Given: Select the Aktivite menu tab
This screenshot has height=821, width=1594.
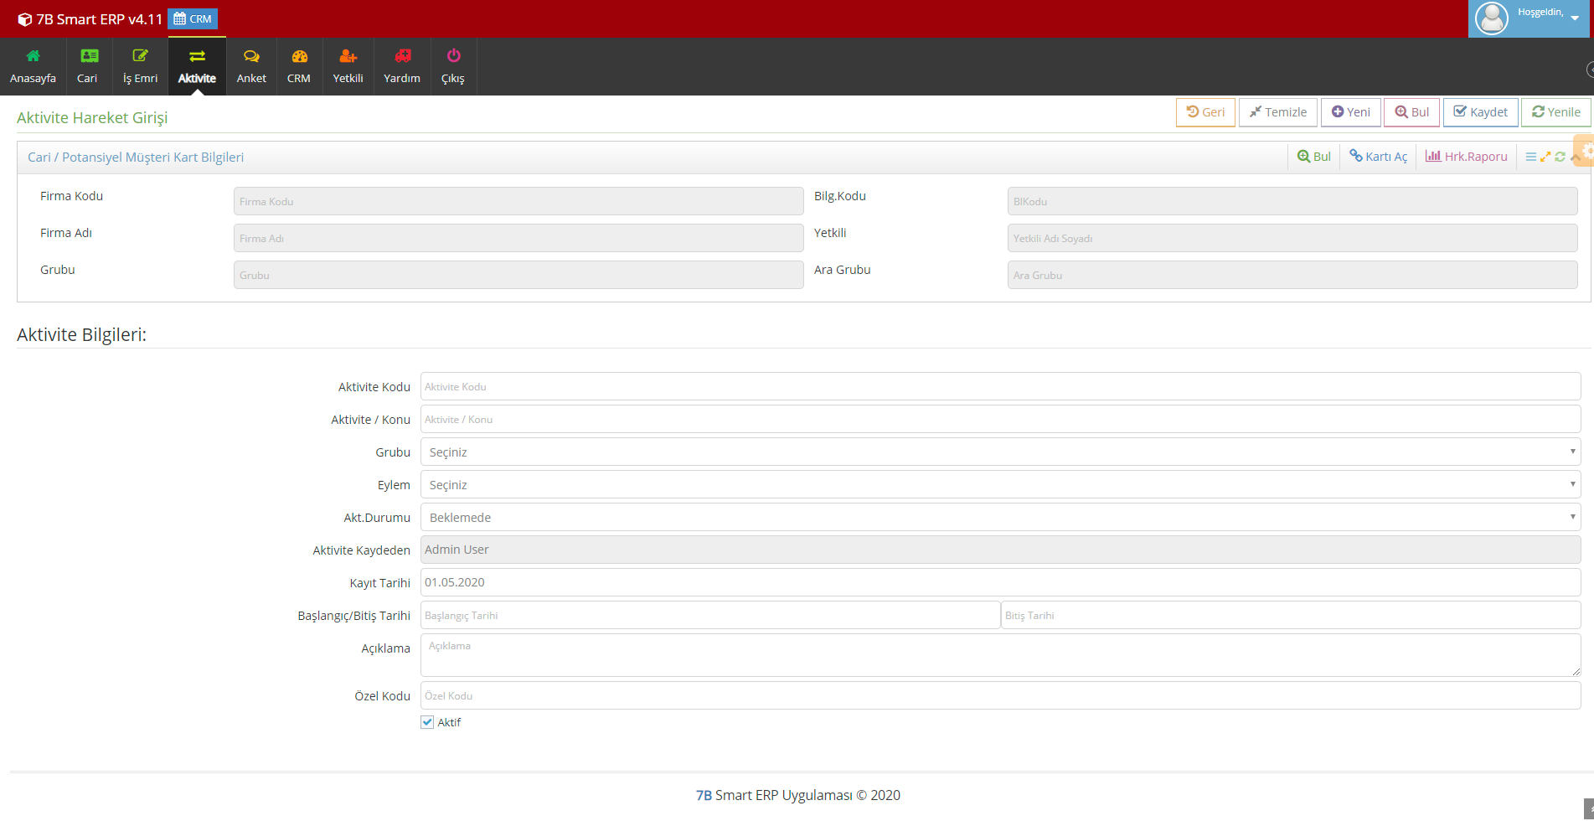Looking at the screenshot, I should [x=197, y=66].
